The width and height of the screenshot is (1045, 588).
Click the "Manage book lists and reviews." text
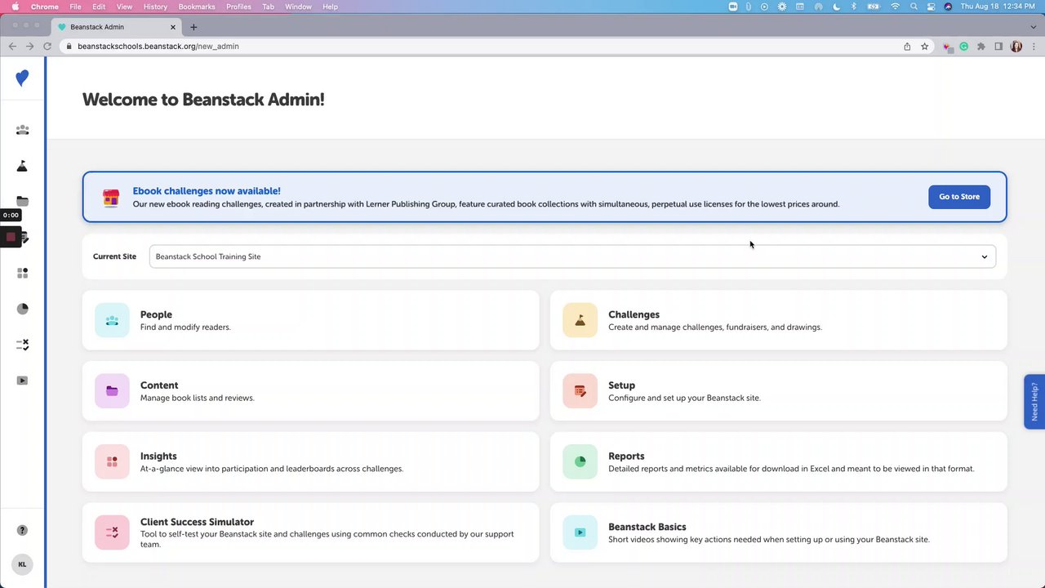pos(197,398)
